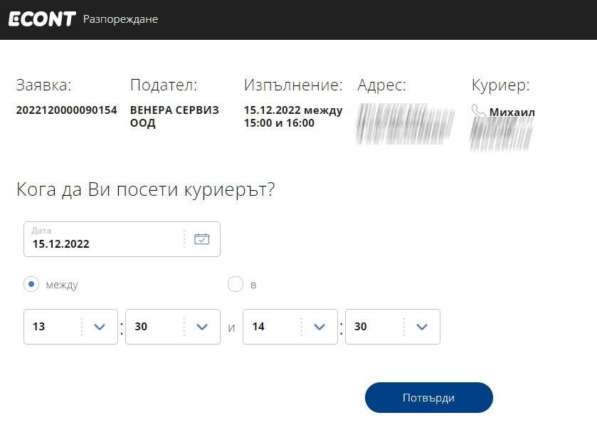Click the blurred address block

(406, 124)
